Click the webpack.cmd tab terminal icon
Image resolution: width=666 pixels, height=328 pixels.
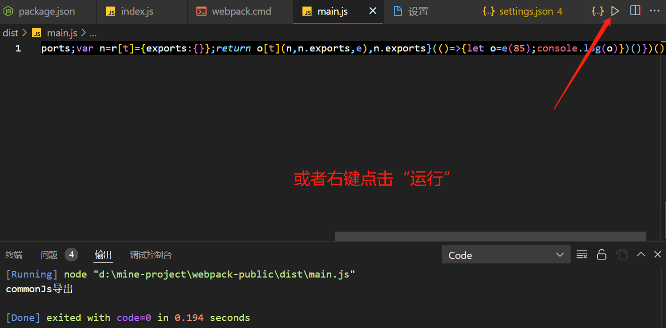[x=201, y=11]
